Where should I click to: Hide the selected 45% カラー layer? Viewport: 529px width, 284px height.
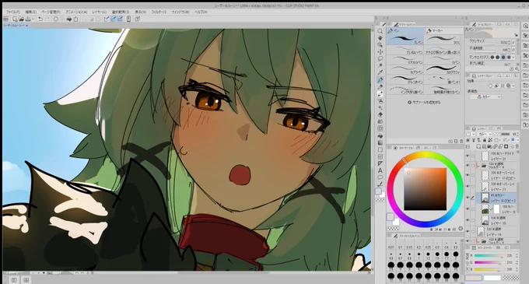tap(468, 198)
